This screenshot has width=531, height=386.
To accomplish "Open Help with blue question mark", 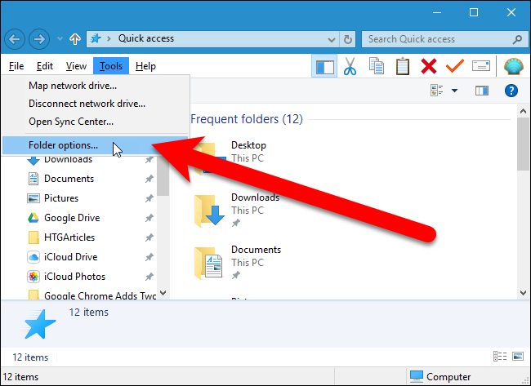I will [x=511, y=91].
